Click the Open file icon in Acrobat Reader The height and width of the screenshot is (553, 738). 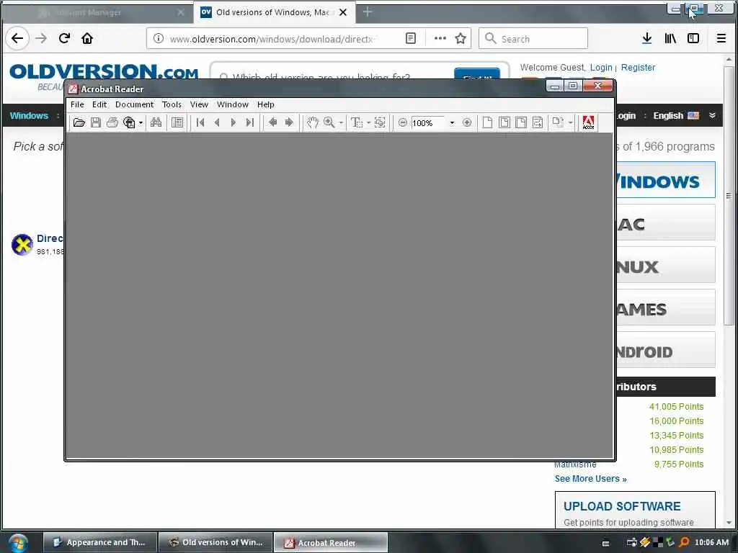[79, 122]
